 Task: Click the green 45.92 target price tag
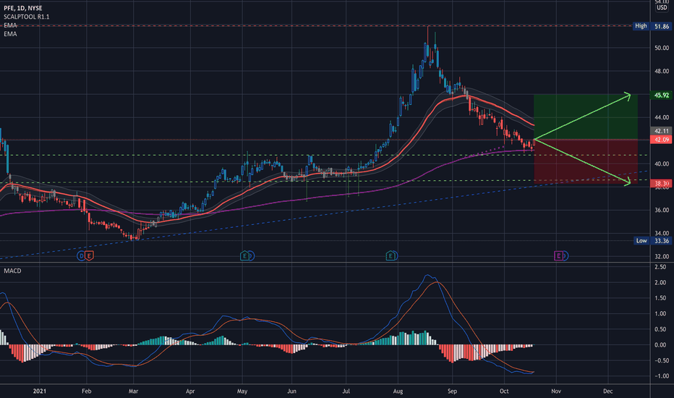[662, 95]
